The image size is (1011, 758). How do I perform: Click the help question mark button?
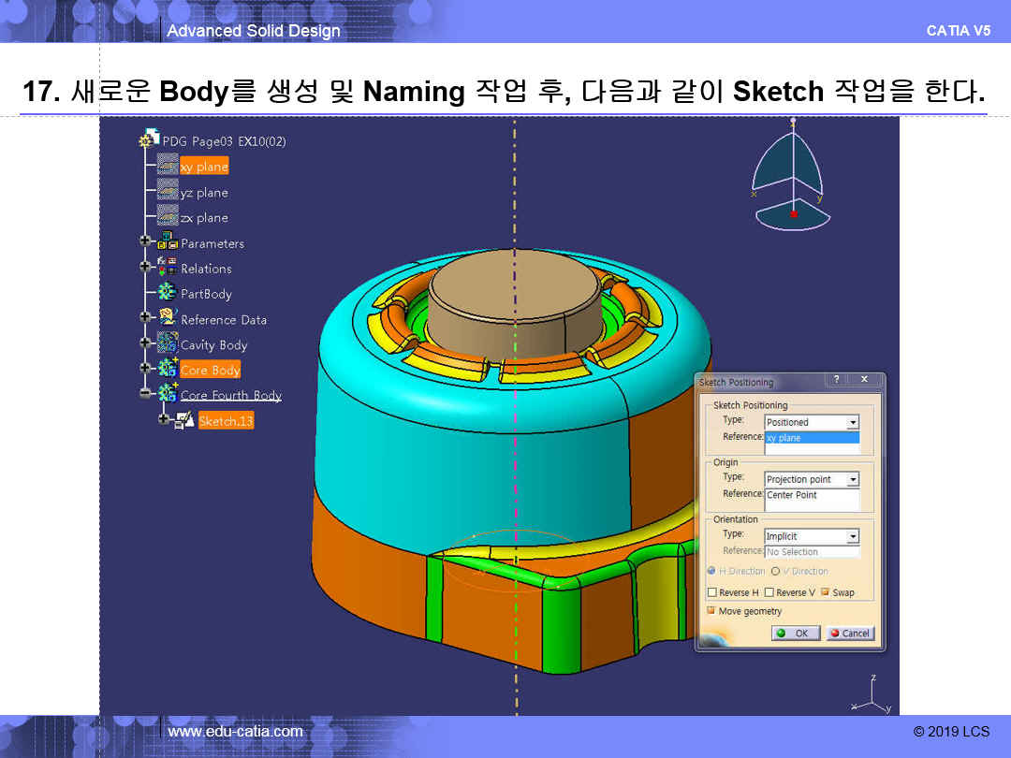pos(835,380)
